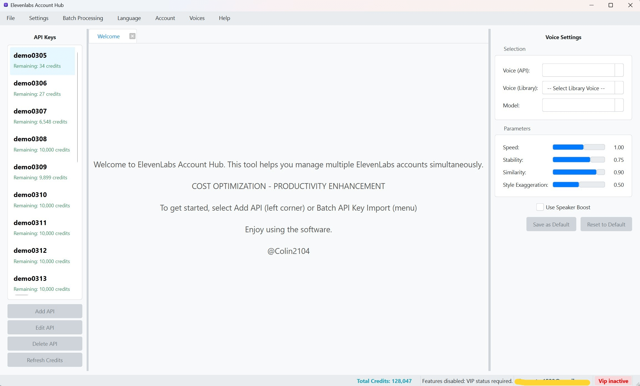Image resolution: width=640 pixels, height=386 pixels.
Task: Click the Similarity value 0.90
Action: pyautogui.click(x=619, y=172)
